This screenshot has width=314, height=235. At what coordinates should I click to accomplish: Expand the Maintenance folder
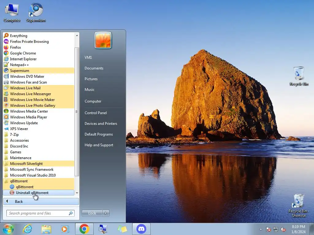(x=39, y=158)
